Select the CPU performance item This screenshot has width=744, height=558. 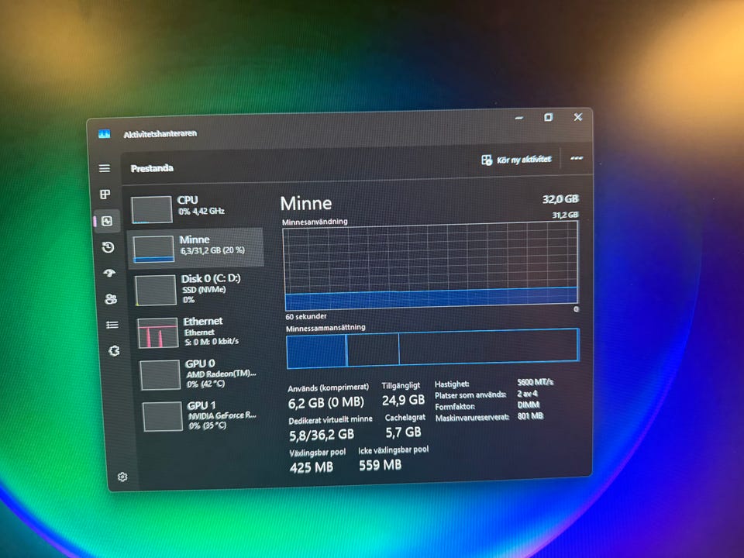195,208
